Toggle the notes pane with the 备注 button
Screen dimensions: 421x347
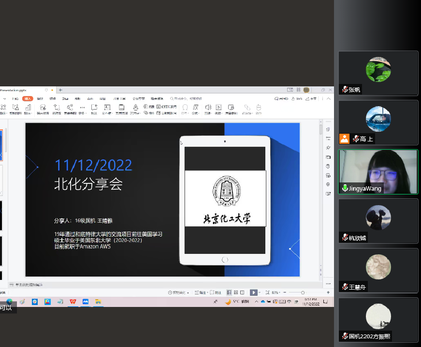[x=201, y=292]
